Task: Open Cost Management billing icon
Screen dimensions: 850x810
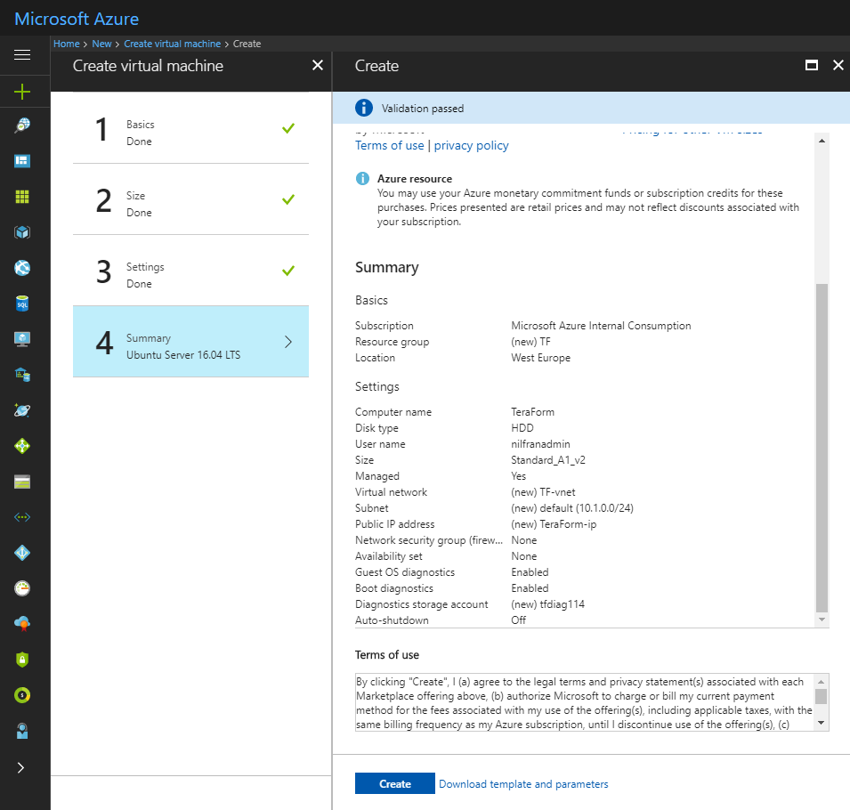Action: 22,695
